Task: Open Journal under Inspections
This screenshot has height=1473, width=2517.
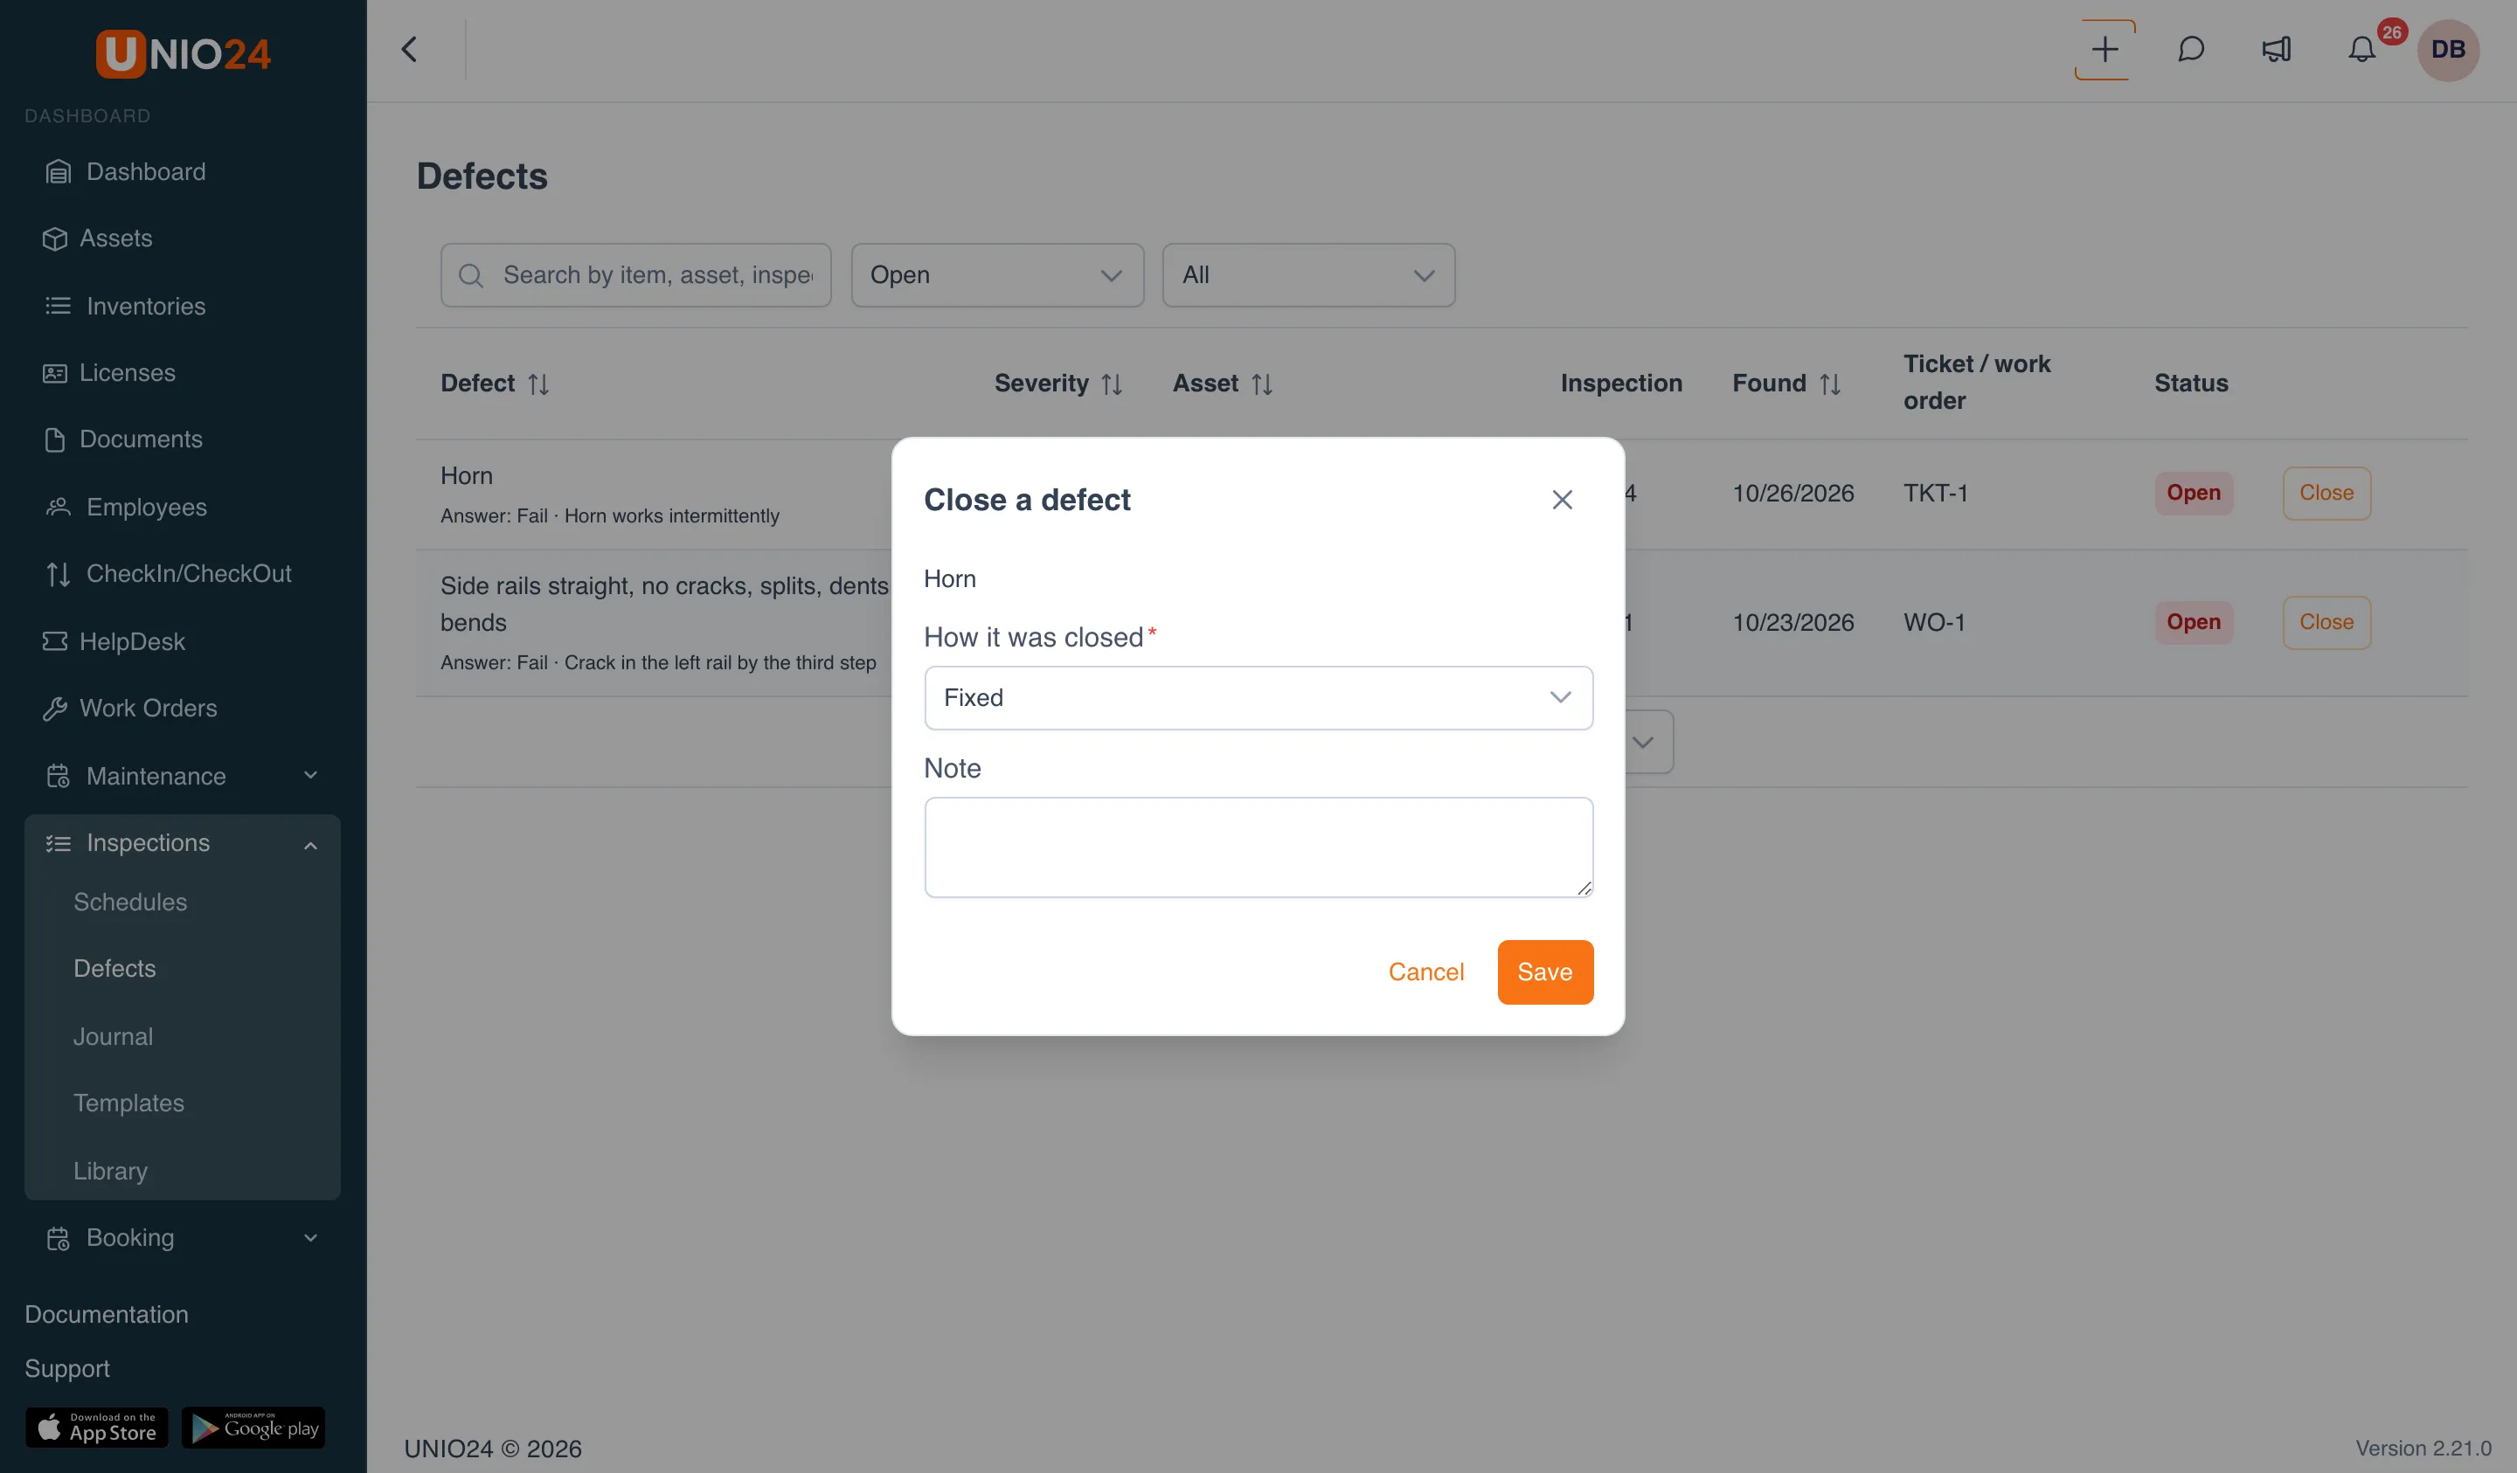Action: pyautogui.click(x=113, y=1036)
